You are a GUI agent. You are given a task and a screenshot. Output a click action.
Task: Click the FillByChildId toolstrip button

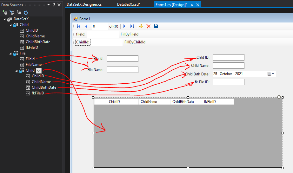135,42
